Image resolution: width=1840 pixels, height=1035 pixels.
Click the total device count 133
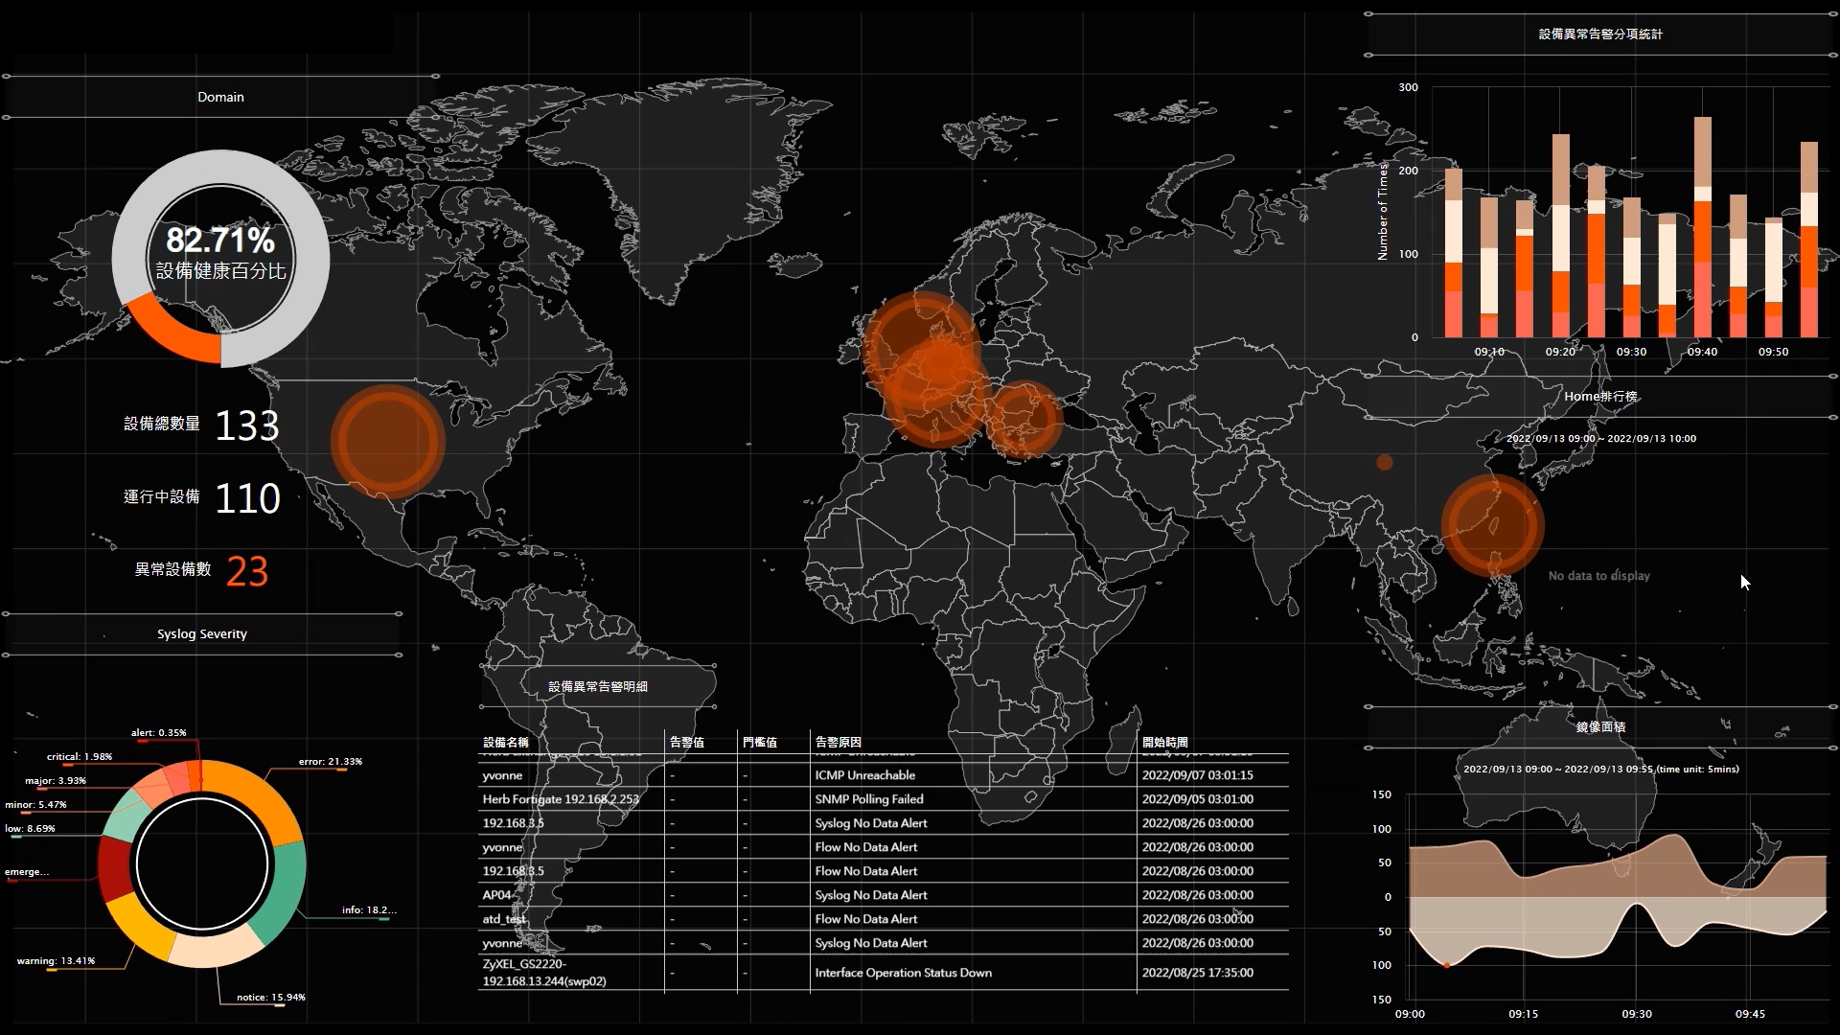(247, 425)
